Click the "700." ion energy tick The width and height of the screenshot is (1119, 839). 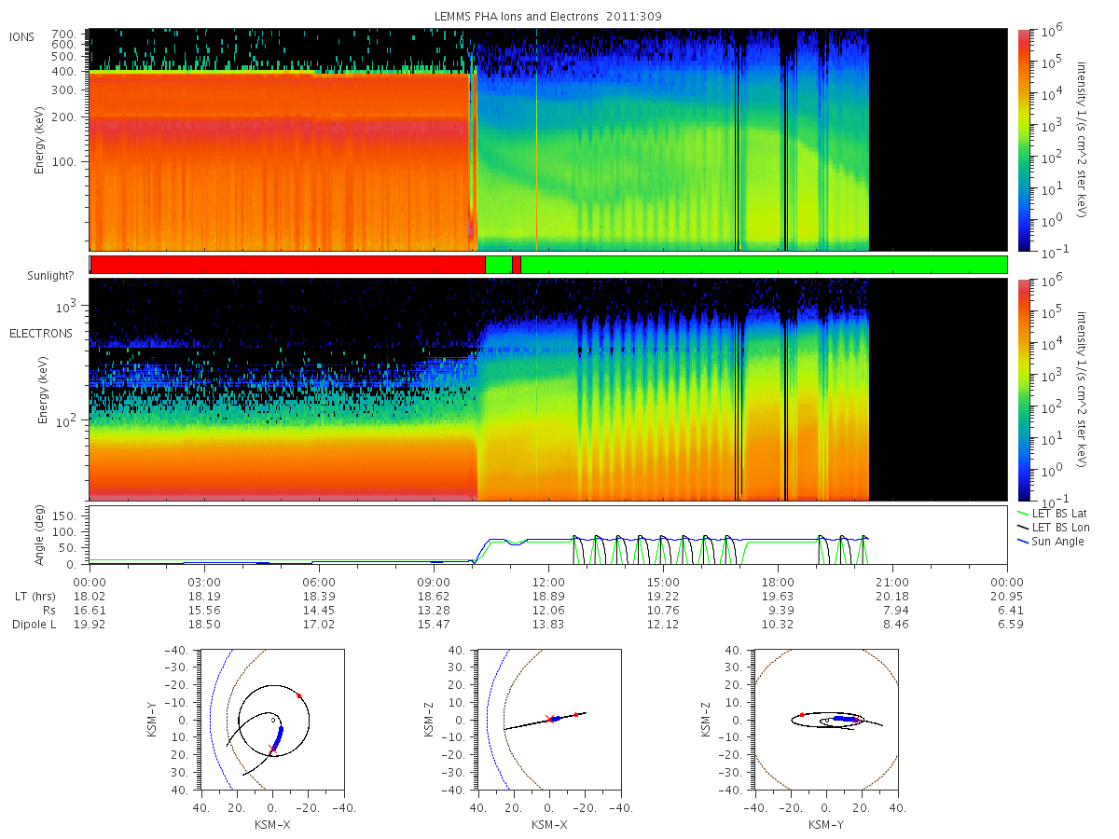[63, 33]
